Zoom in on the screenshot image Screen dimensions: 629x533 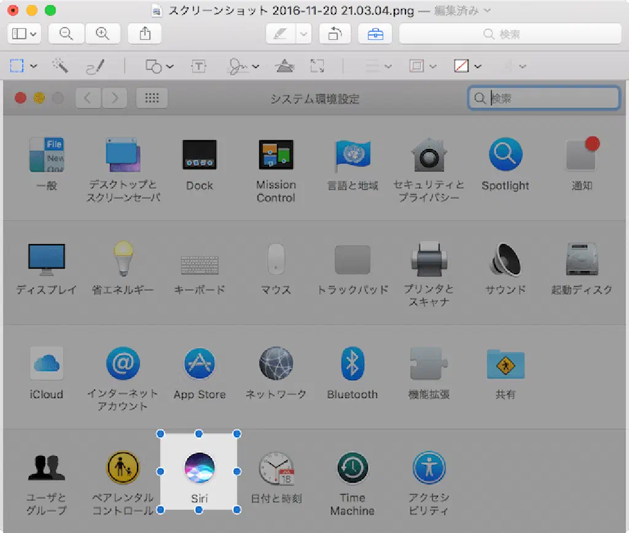click(x=103, y=34)
